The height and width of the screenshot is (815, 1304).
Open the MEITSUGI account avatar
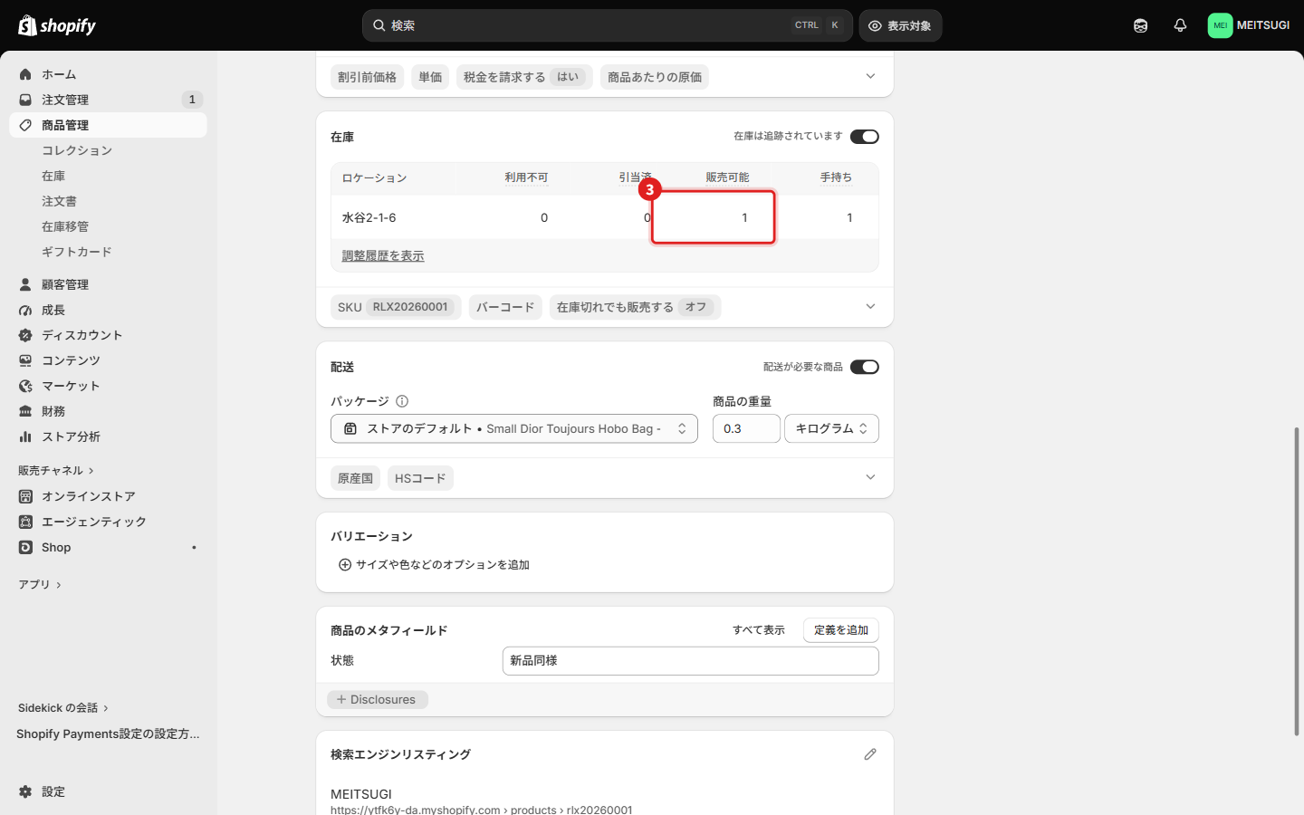(x=1220, y=25)
